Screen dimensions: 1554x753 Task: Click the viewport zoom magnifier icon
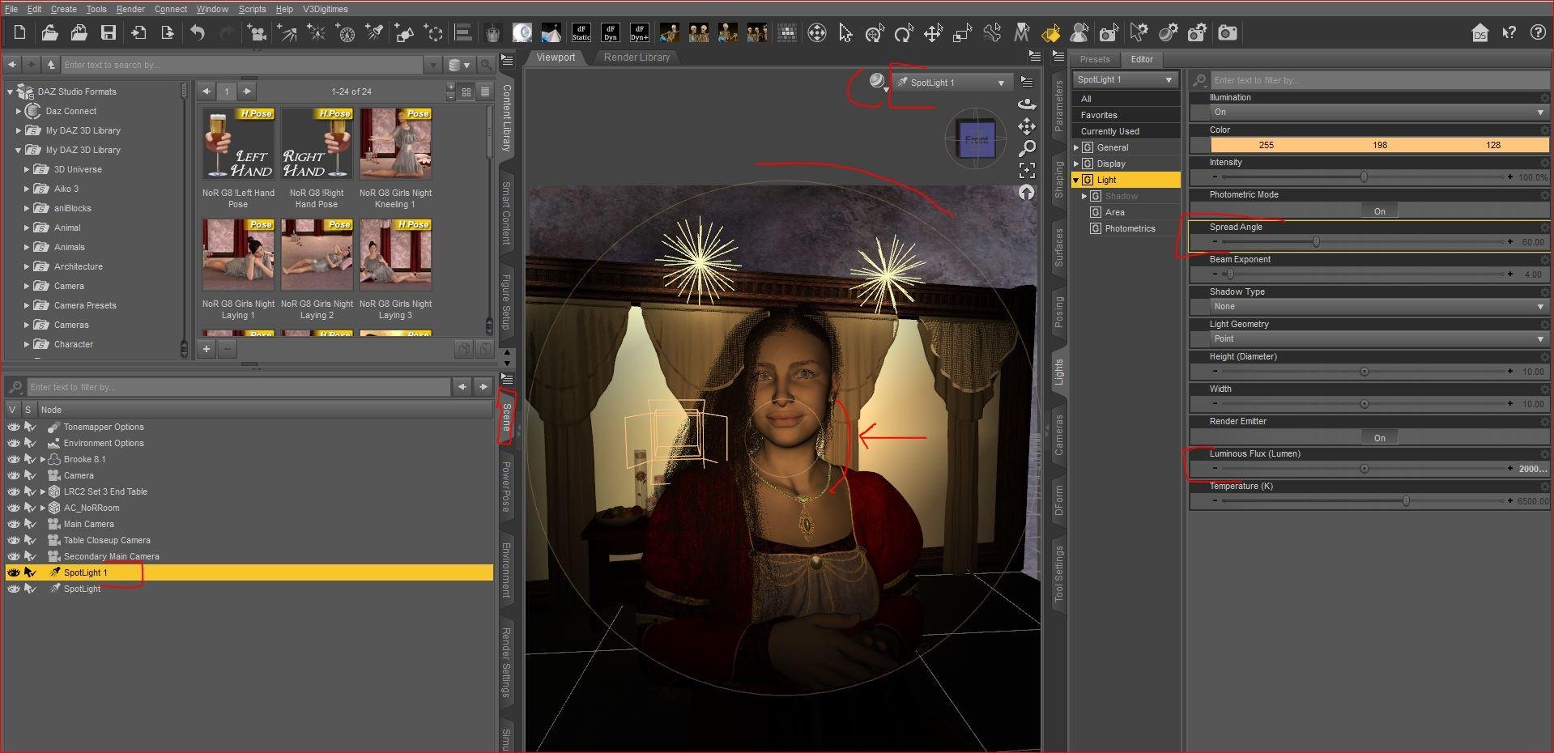click(1027, 148)
